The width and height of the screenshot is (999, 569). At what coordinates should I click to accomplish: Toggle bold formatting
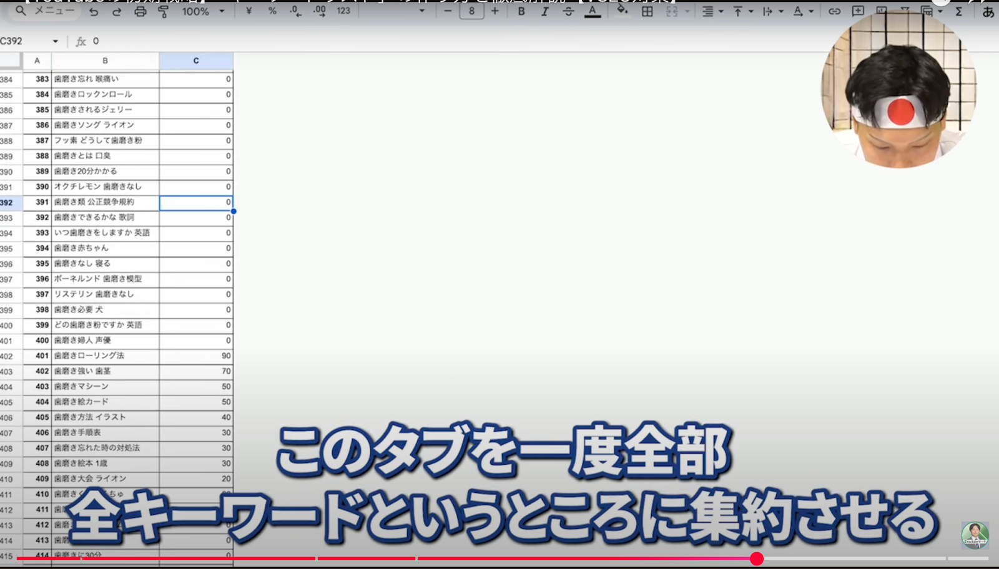click(521, 11)
